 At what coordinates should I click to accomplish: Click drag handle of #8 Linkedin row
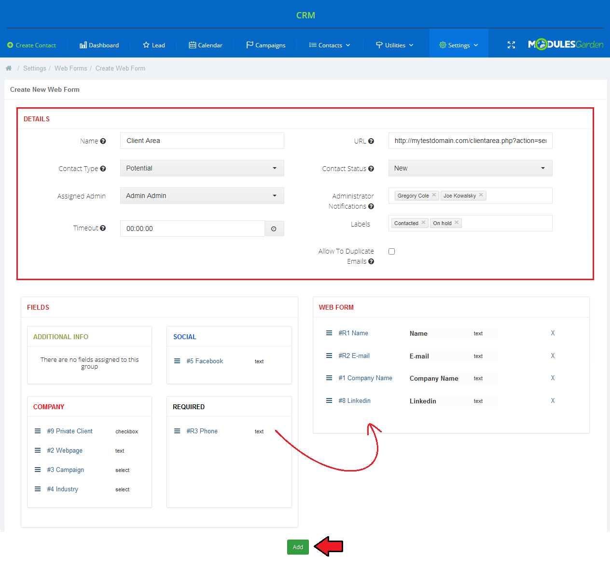pyautogui.click(x=329, y=400)
